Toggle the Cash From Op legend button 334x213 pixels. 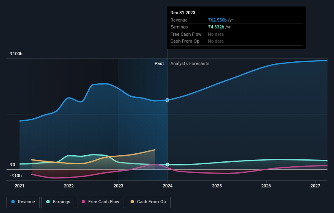tap(148, 202)
